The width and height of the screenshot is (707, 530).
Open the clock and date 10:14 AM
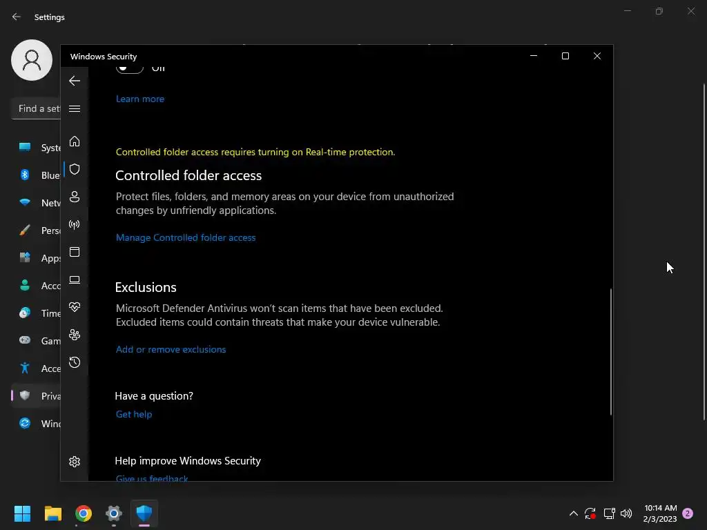pyautogui.click(x=660, y=513)
